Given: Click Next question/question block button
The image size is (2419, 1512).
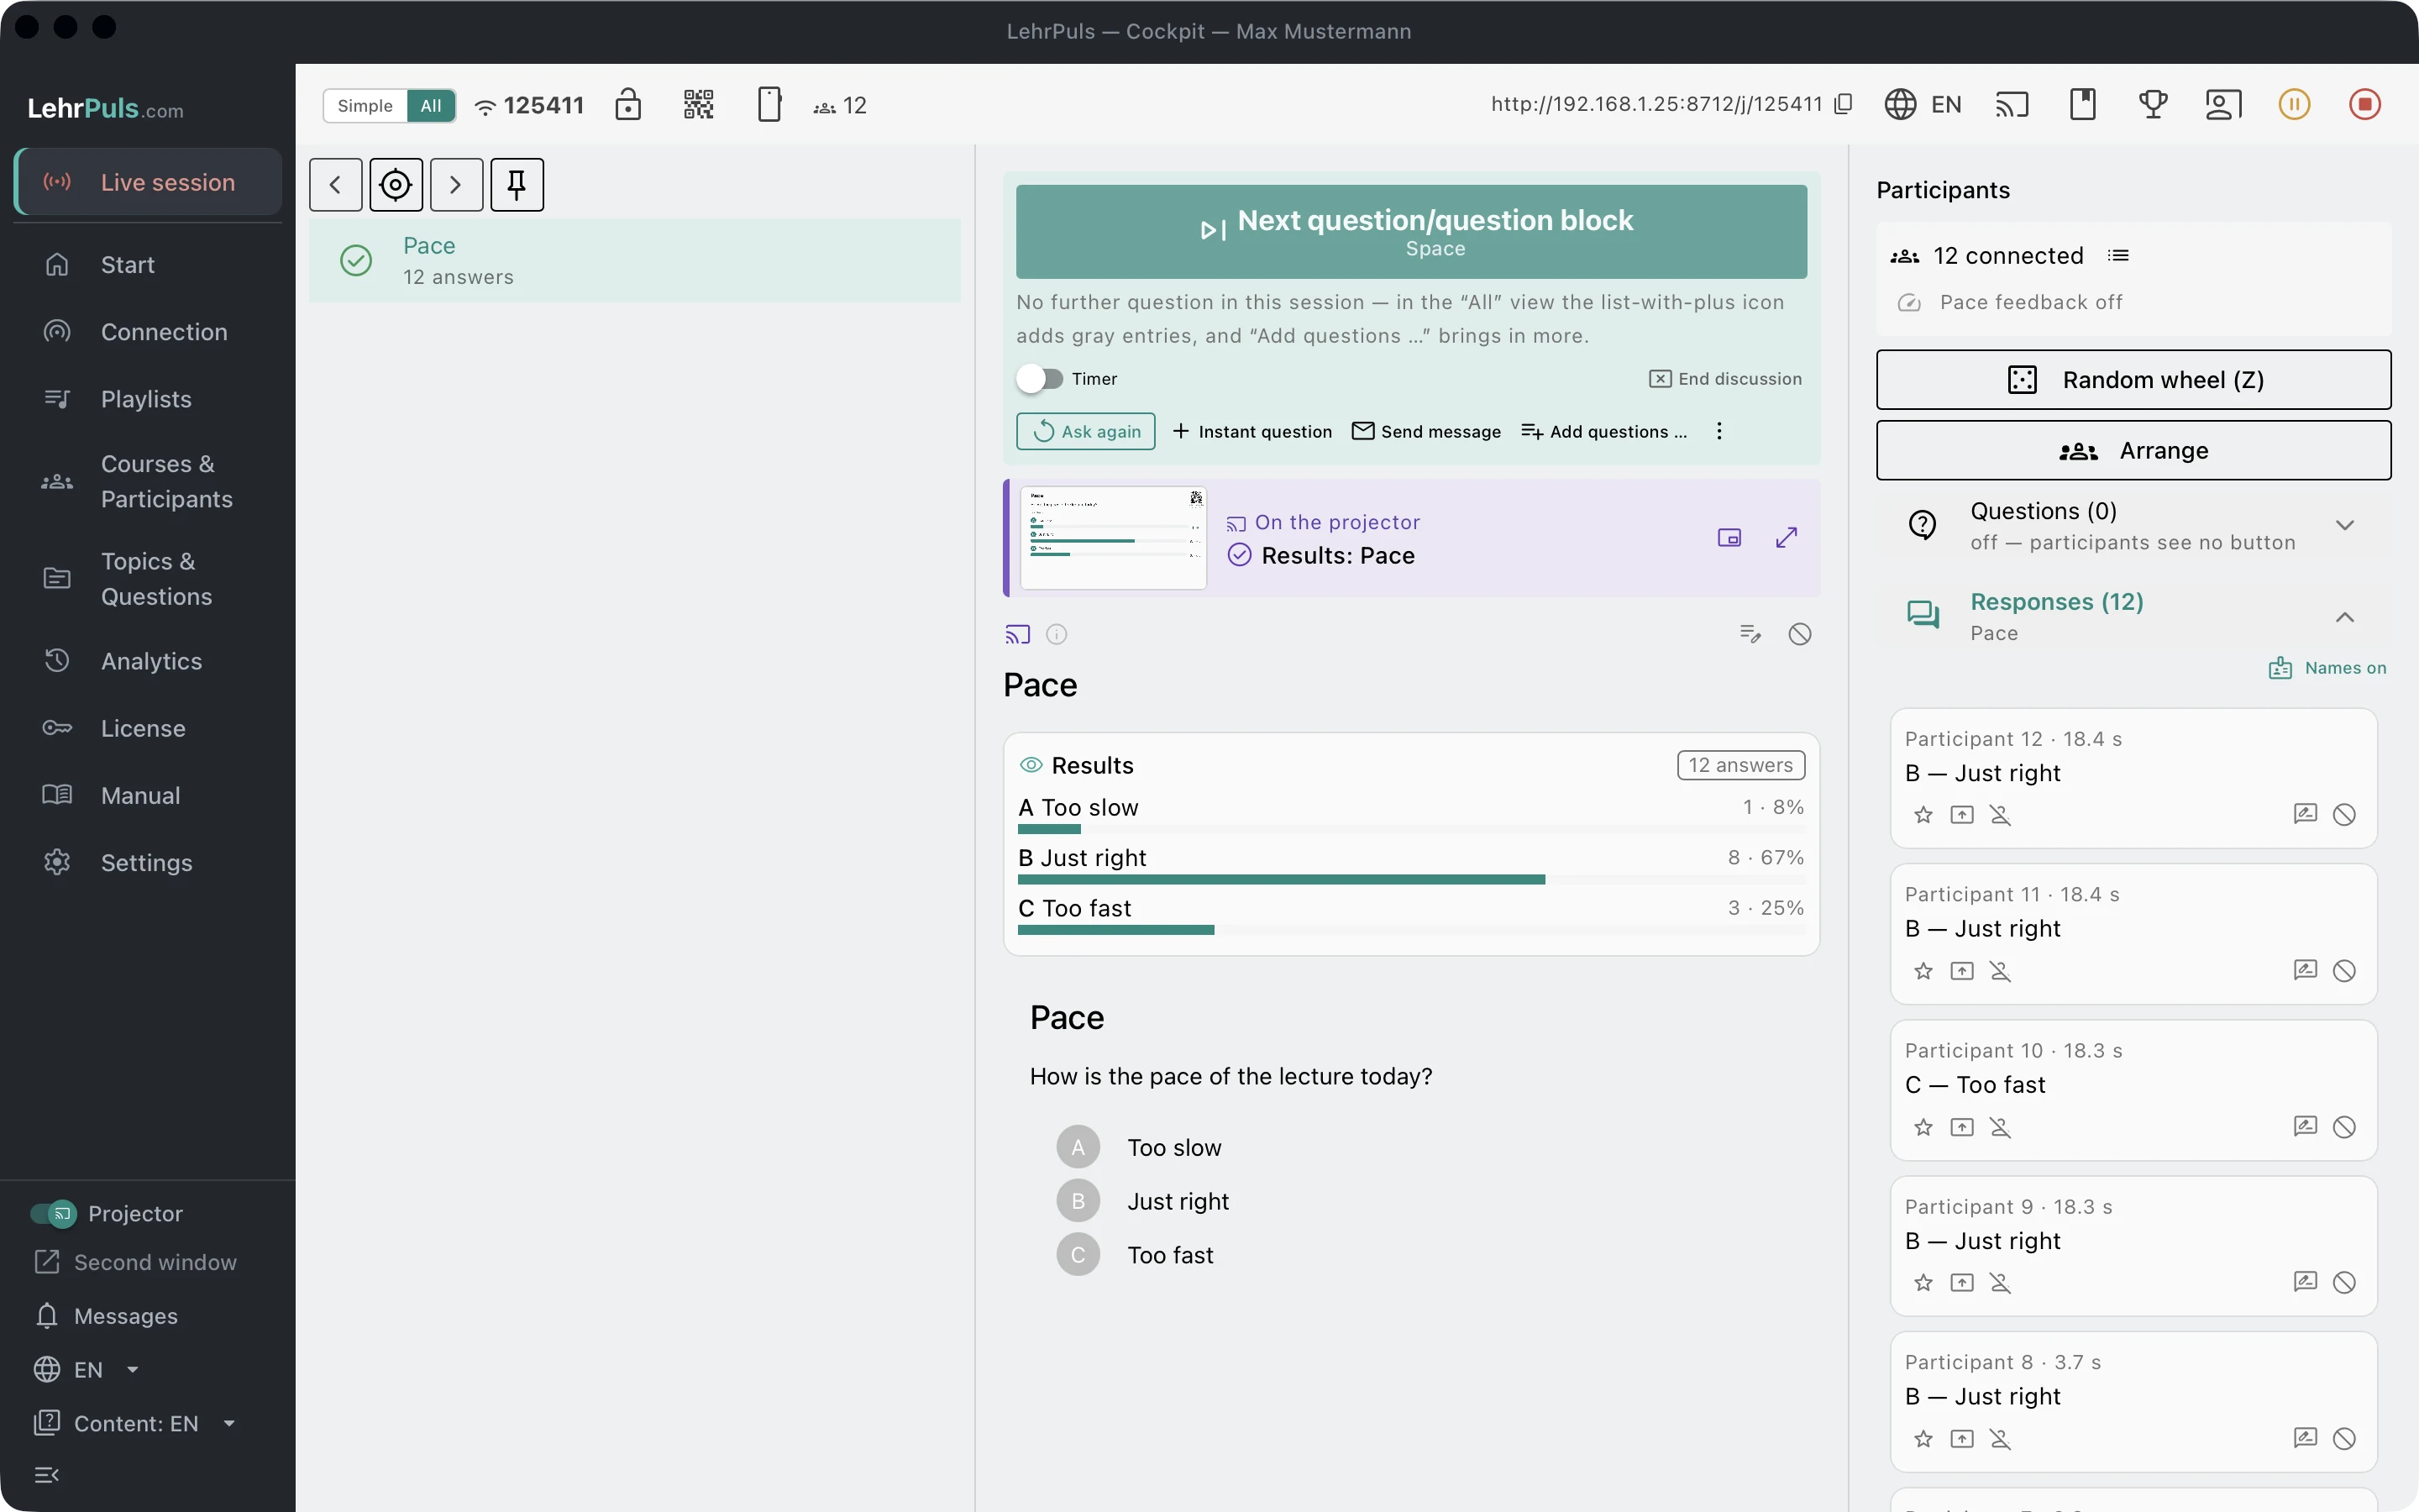Looking at the screenshot, I should coord(1411,231).
